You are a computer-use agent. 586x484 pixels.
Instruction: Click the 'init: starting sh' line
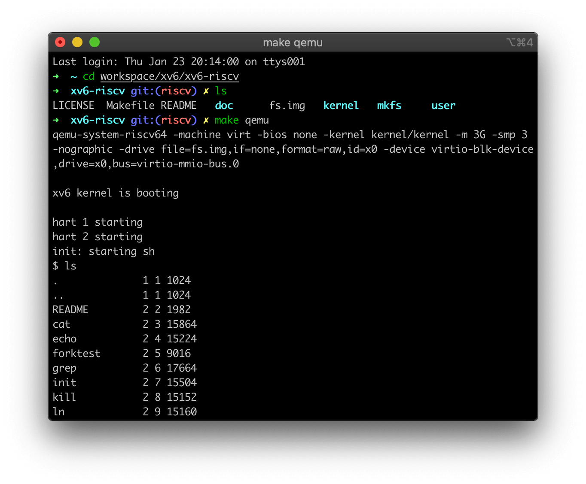tap(104, 251)
